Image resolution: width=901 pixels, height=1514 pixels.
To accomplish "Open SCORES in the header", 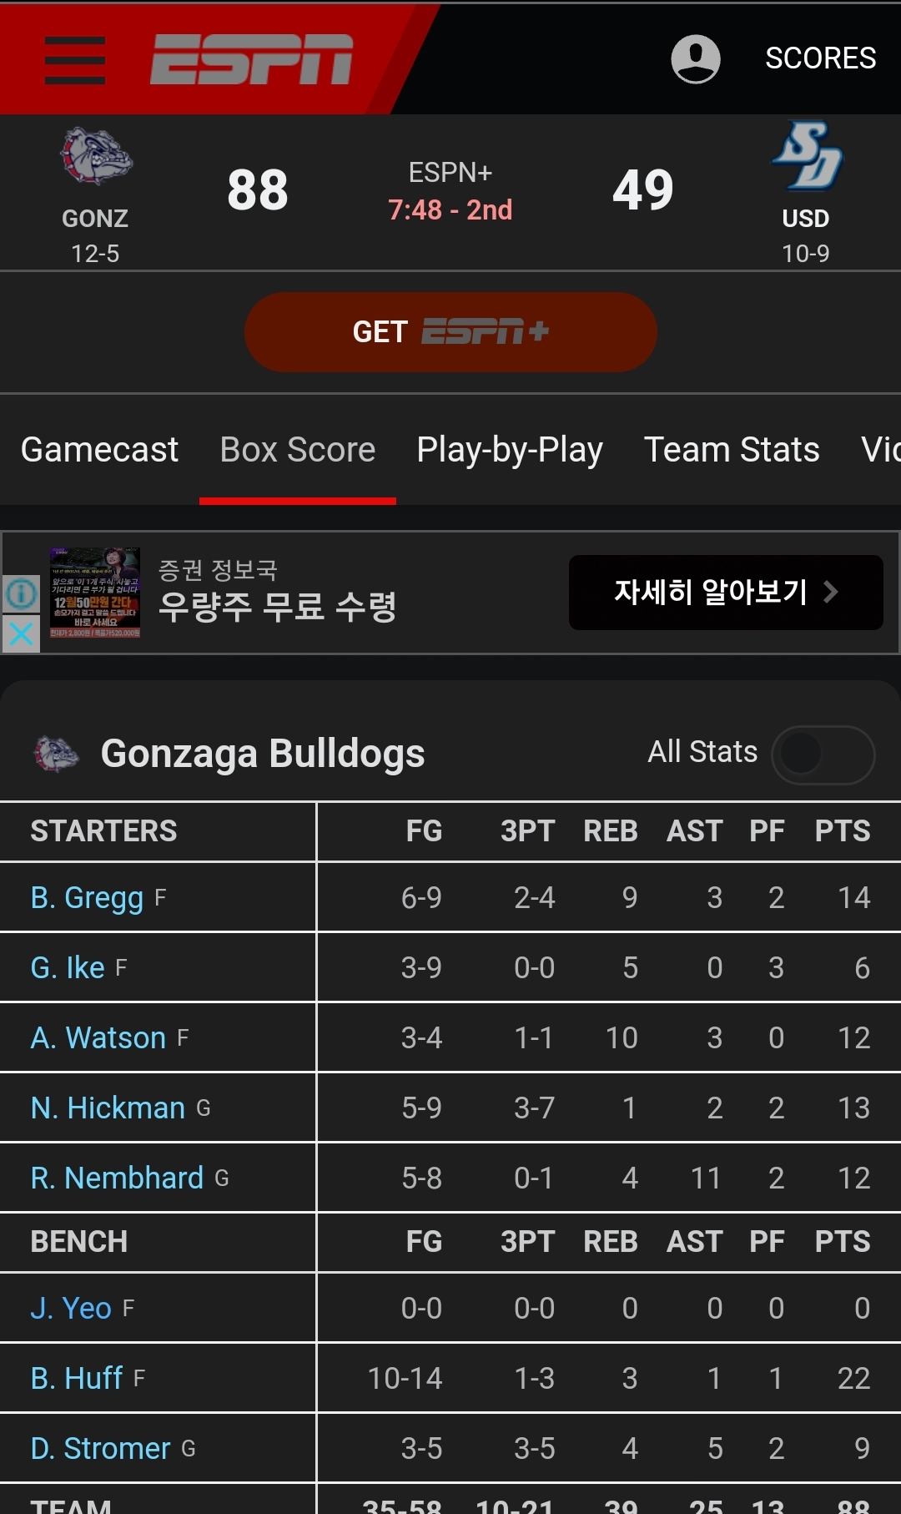I will pyautogui.click(x=821, y=58).
